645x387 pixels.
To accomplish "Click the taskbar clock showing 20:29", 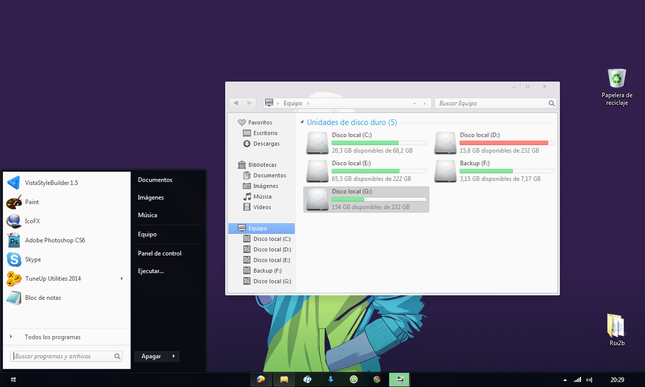I will point(617,380).
